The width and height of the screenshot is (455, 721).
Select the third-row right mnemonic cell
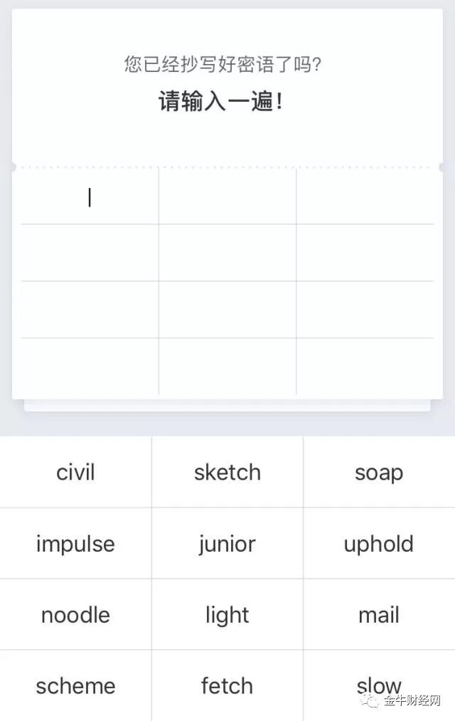point(365,310)
